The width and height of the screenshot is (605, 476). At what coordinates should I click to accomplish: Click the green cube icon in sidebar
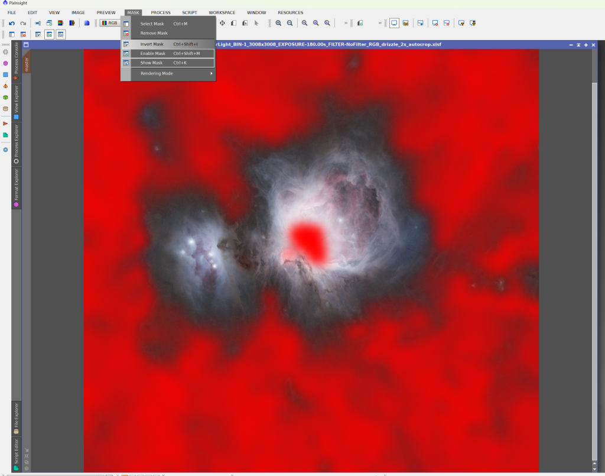[6, 98]
